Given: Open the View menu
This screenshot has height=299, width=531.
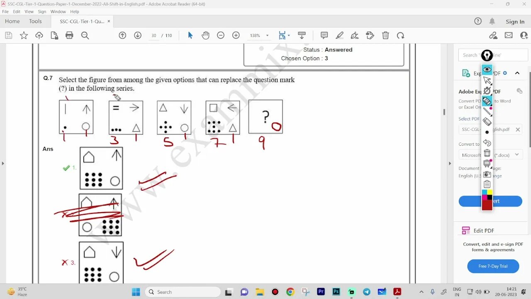Looking at the screenshot, I should (29, 12).
